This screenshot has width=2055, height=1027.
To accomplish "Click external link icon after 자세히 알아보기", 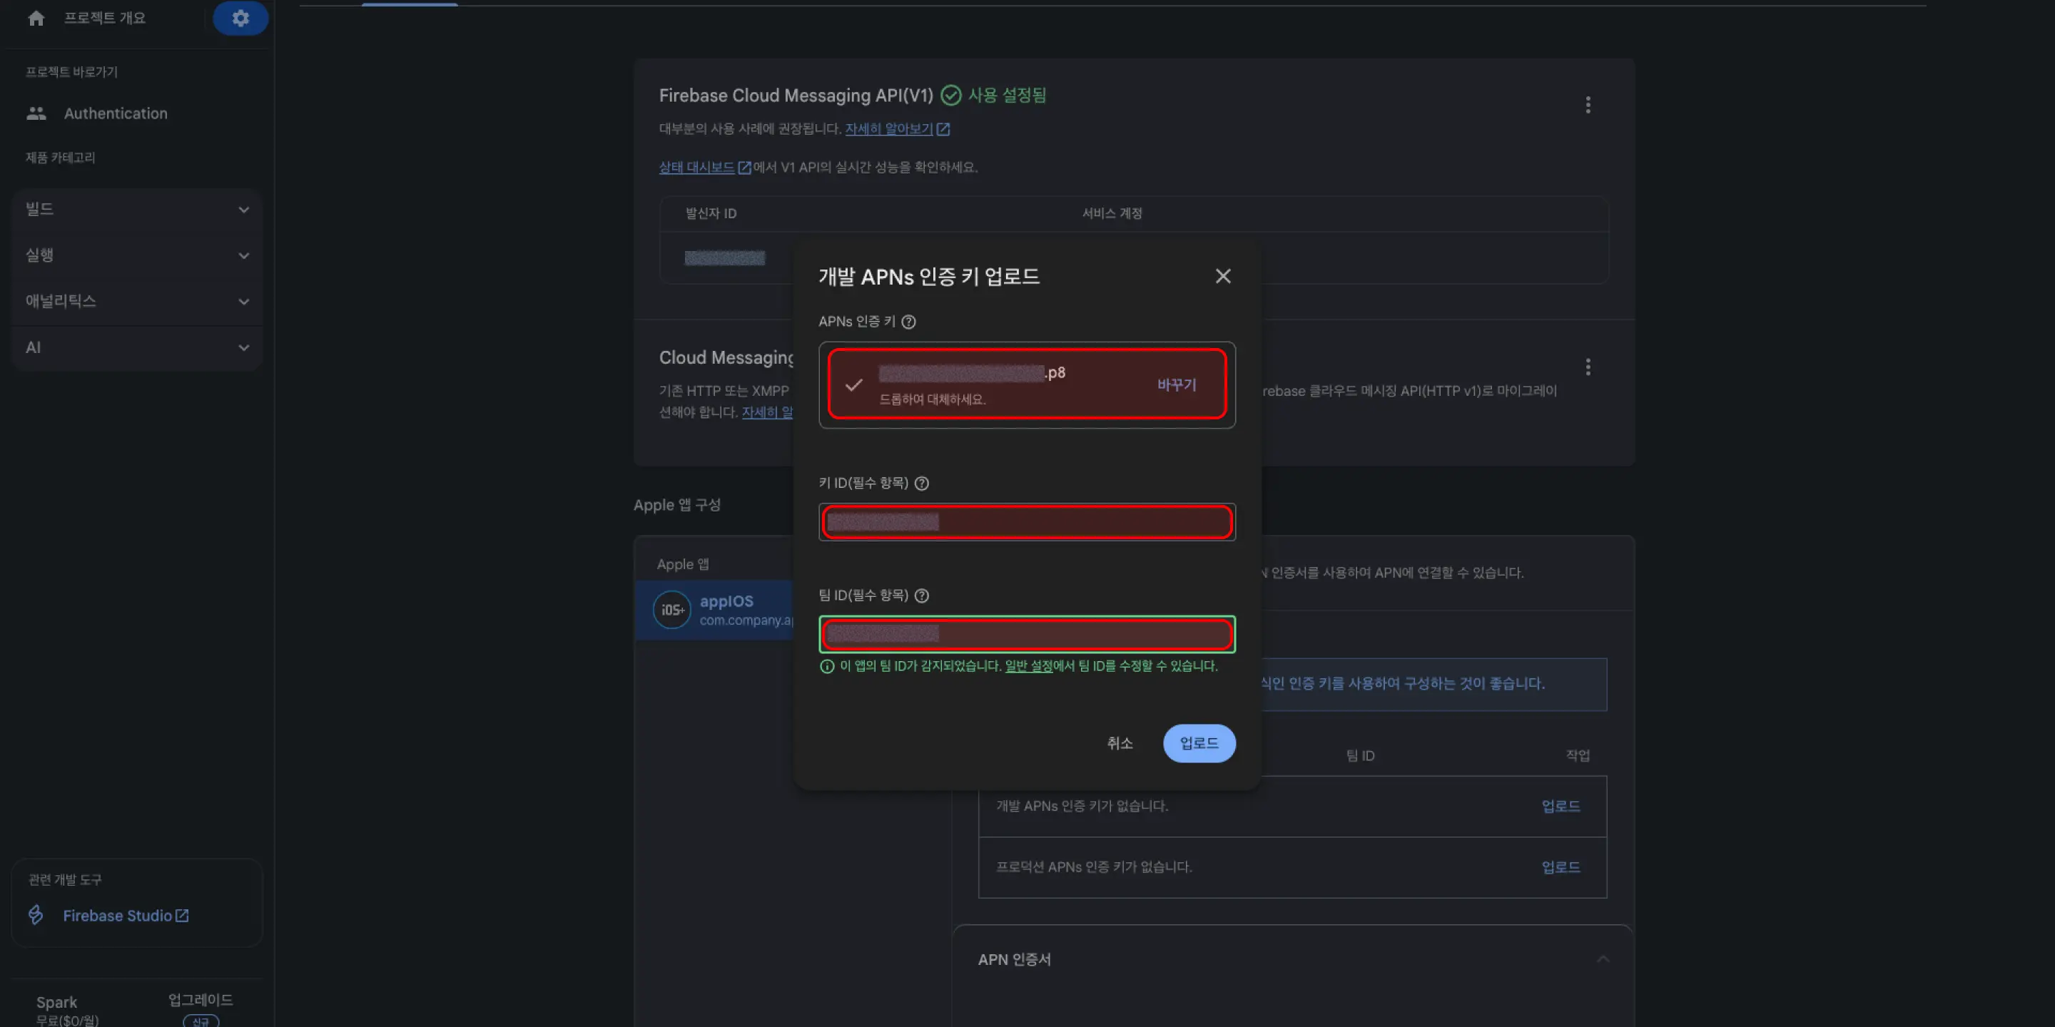I will click(x=943, y=129).
